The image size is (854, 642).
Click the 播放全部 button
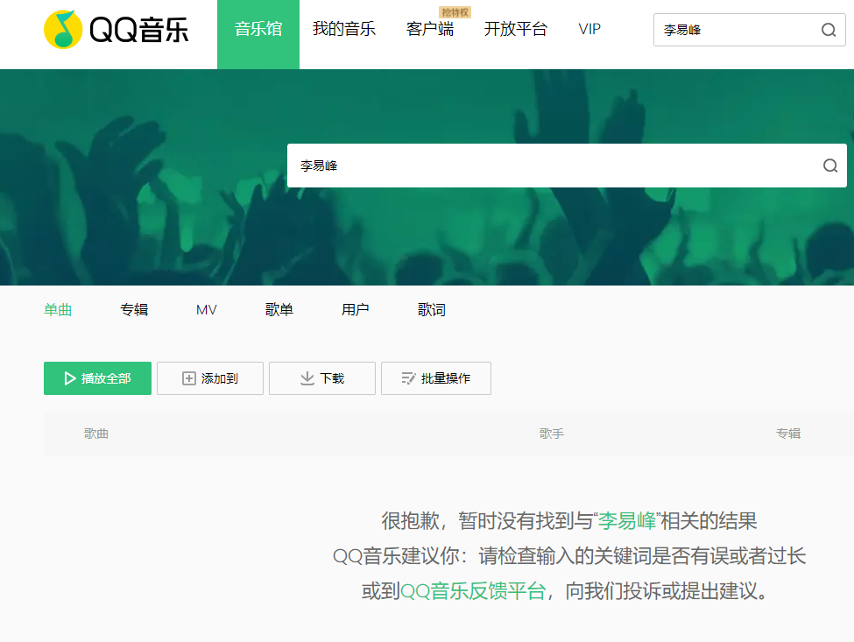tap(97, 378)
